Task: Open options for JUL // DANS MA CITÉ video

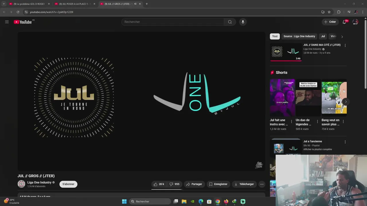Action: coord(345,45)
